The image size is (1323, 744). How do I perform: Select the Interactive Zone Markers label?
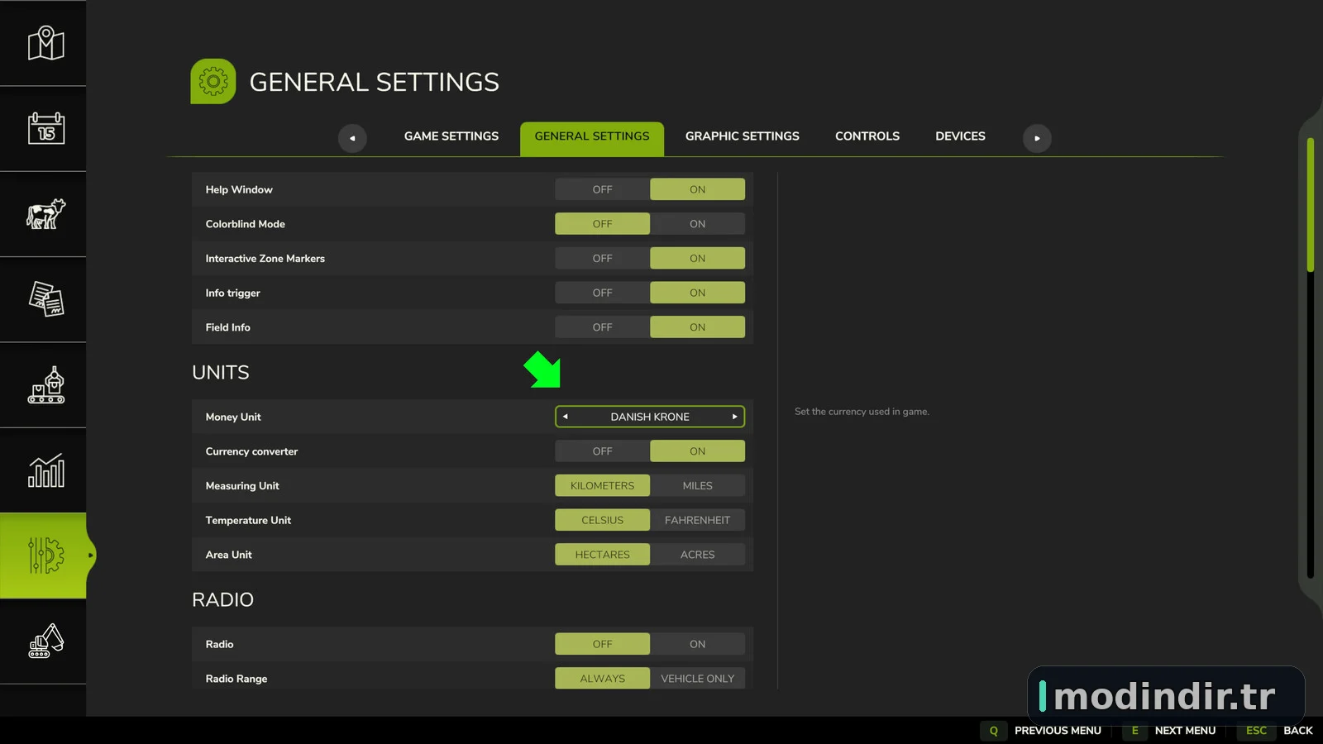(x=265, y=259)
